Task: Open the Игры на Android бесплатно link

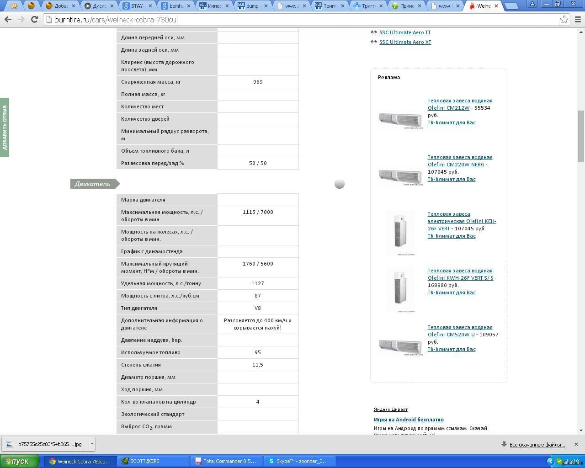Action: pyautogui.click(x=408, y=420)
